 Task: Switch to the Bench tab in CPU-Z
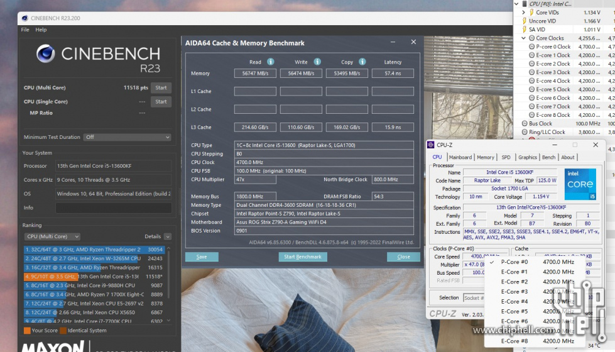point(548,157)
